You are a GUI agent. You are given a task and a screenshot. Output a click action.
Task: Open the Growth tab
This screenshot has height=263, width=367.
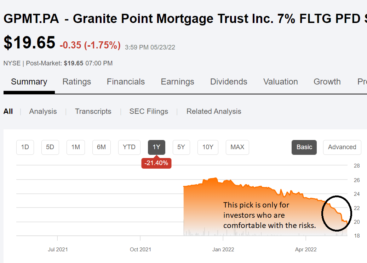click(327, 82)
